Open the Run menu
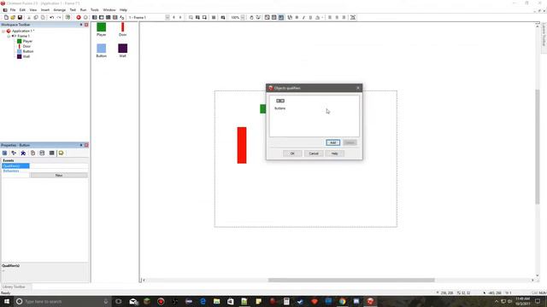 [x=83, y=10]
